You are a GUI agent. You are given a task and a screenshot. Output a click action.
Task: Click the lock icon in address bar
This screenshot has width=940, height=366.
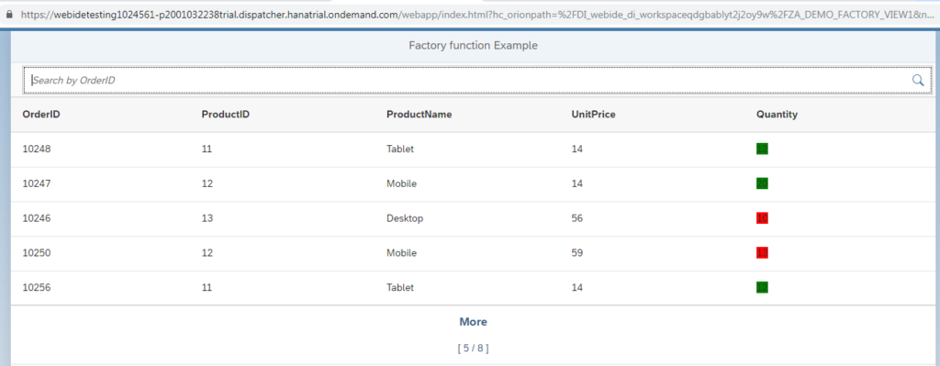pos(6,14)
